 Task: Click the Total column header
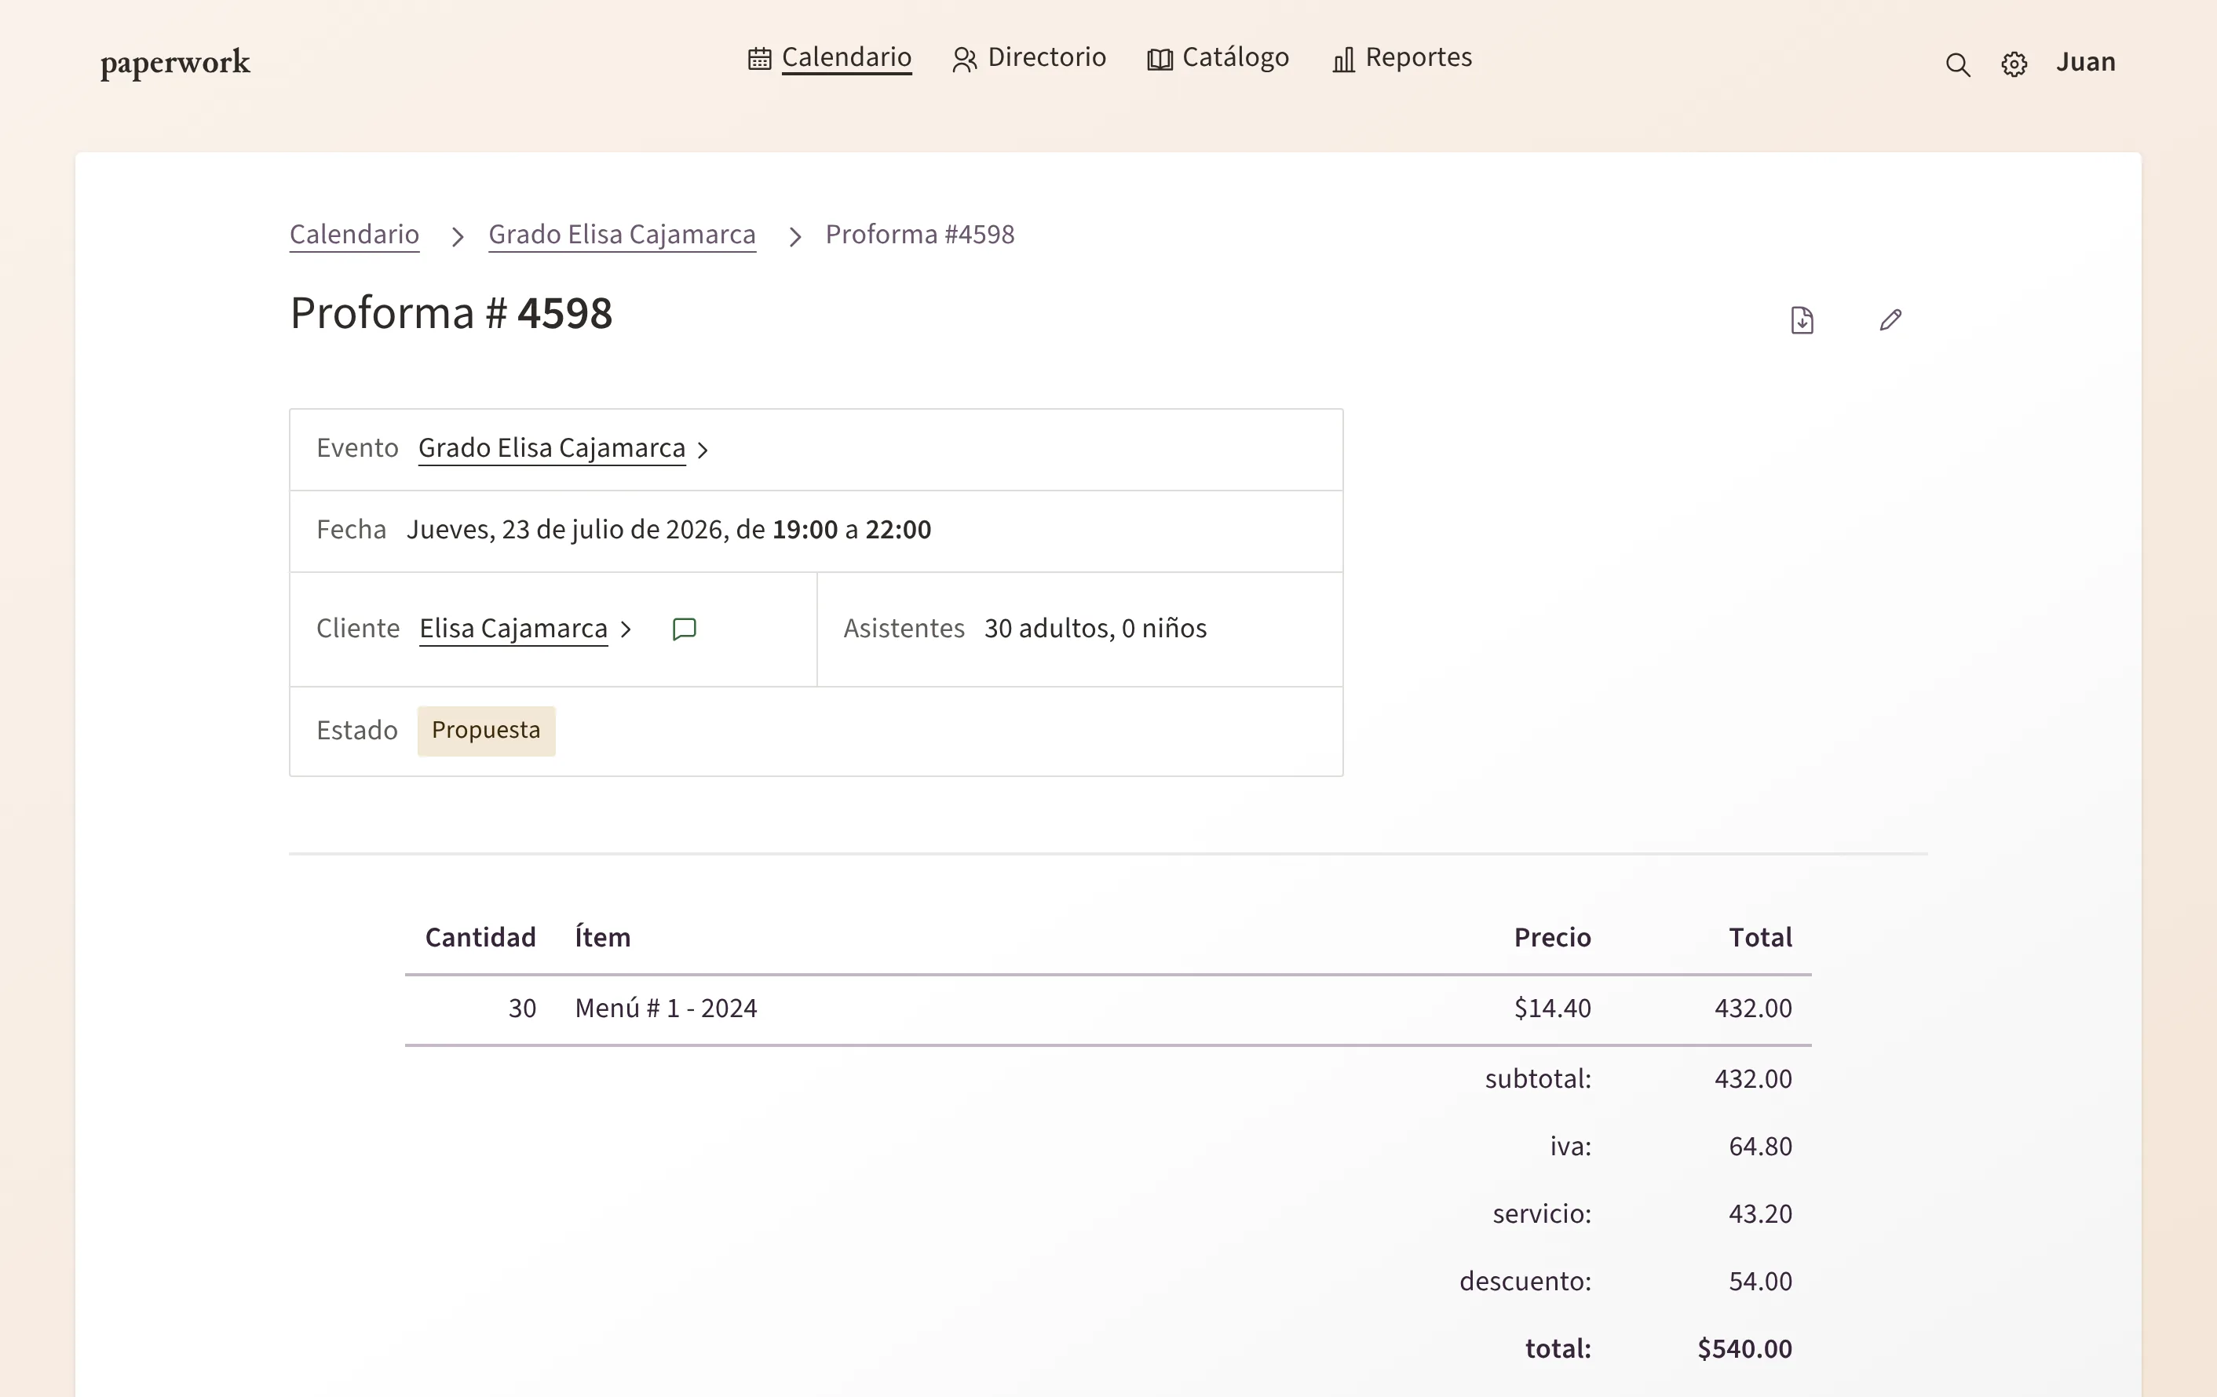pos(1760,938)
